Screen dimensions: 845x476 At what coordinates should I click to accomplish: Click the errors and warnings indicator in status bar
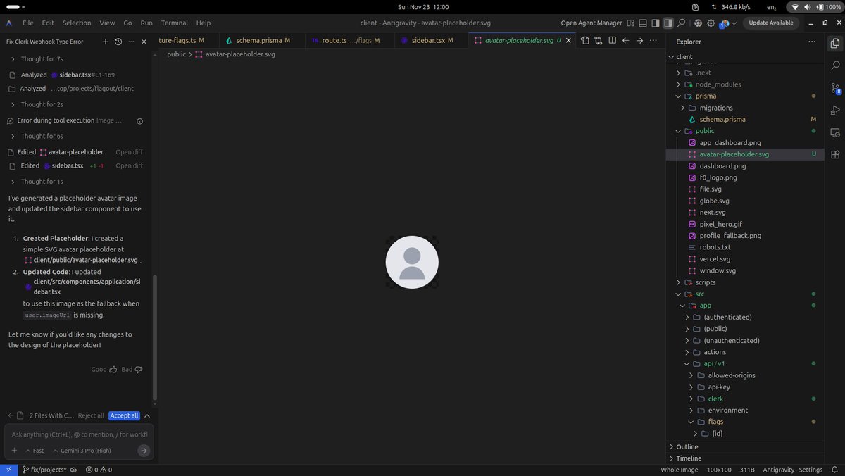99,469
